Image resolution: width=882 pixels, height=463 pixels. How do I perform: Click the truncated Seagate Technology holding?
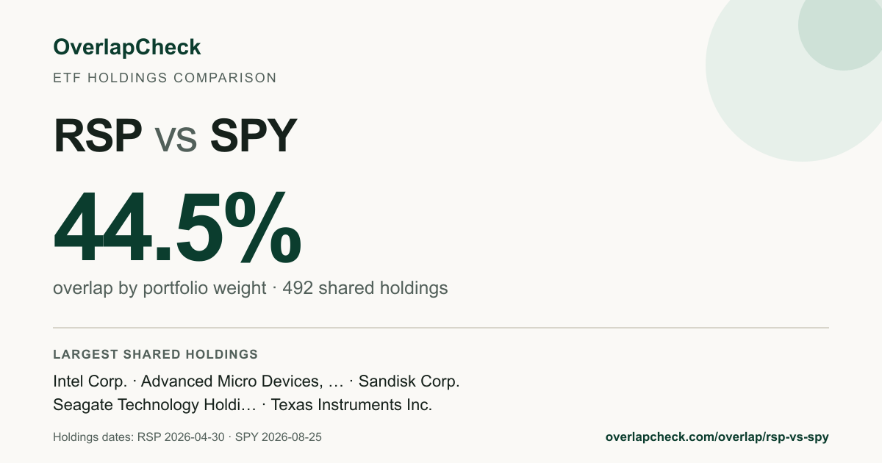[x=155, y=405]
